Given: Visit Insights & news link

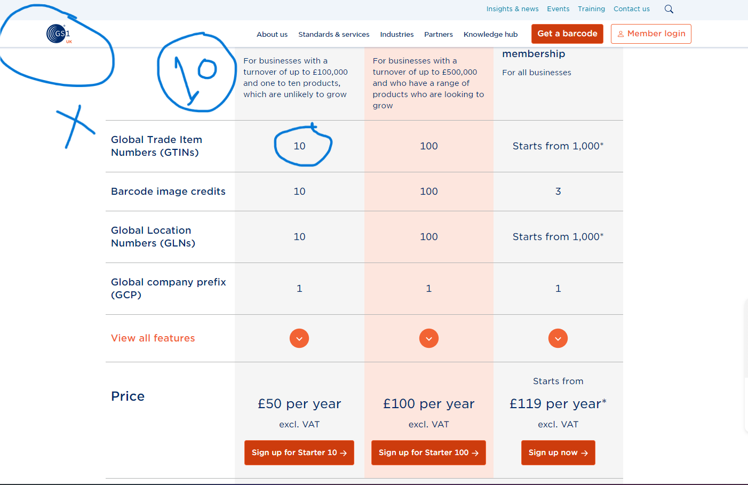Looking at the screenshot, I should 512,9.
